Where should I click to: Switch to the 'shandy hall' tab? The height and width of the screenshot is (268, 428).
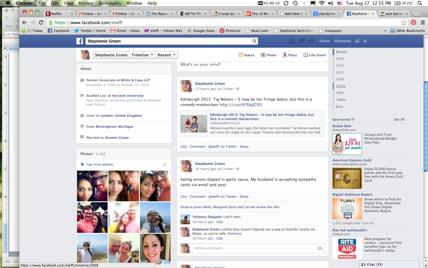pyautogui.click(x=327, y=14)
